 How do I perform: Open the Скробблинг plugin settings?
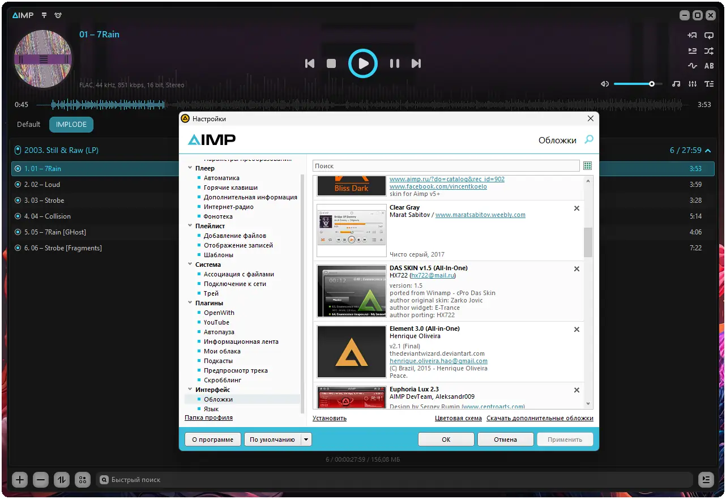point(223,380)
